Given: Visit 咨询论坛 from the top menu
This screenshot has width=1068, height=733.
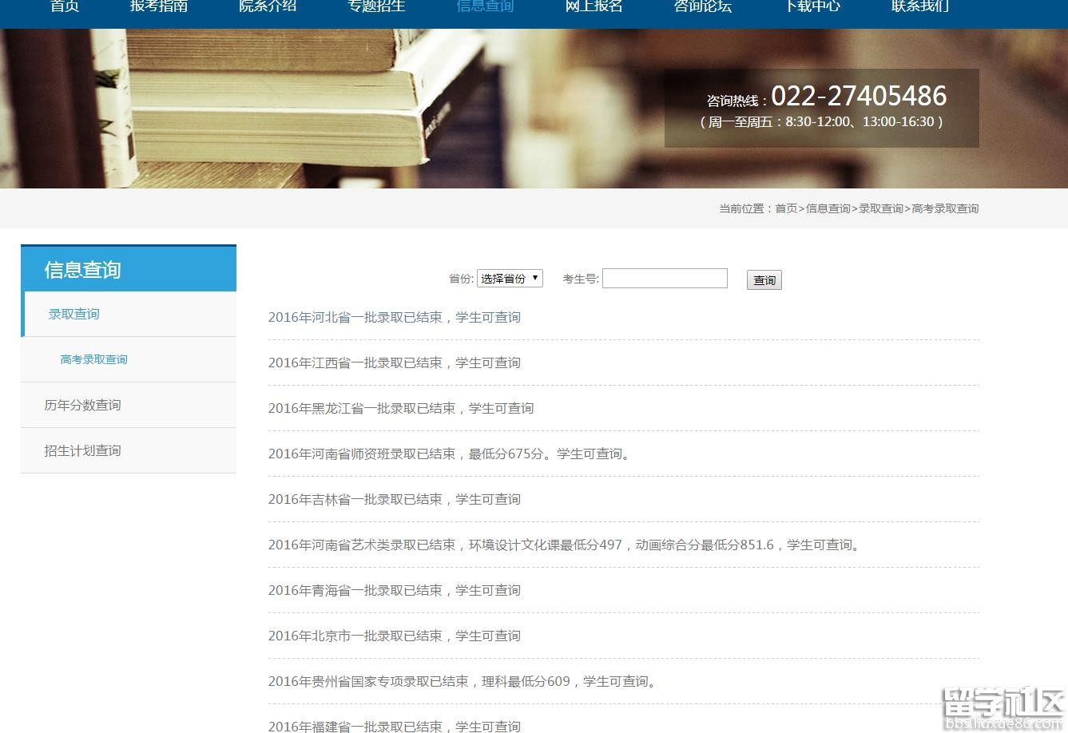Looking at the screenshot, I should (702, 6).
